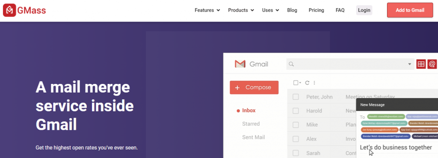The height and width of the screenshot is (158, 438).
Task: Click the green Meredith recipient chip
Action: click(386, 116)
